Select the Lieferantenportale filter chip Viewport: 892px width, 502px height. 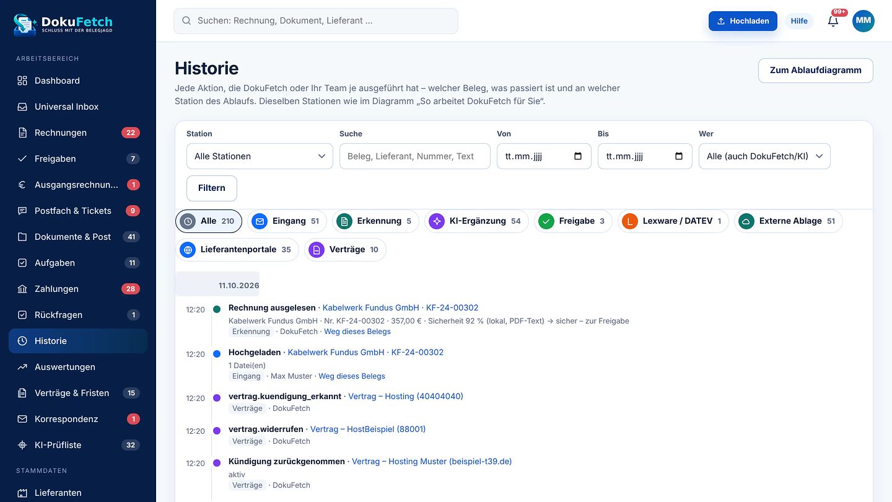tap(237, 250)
